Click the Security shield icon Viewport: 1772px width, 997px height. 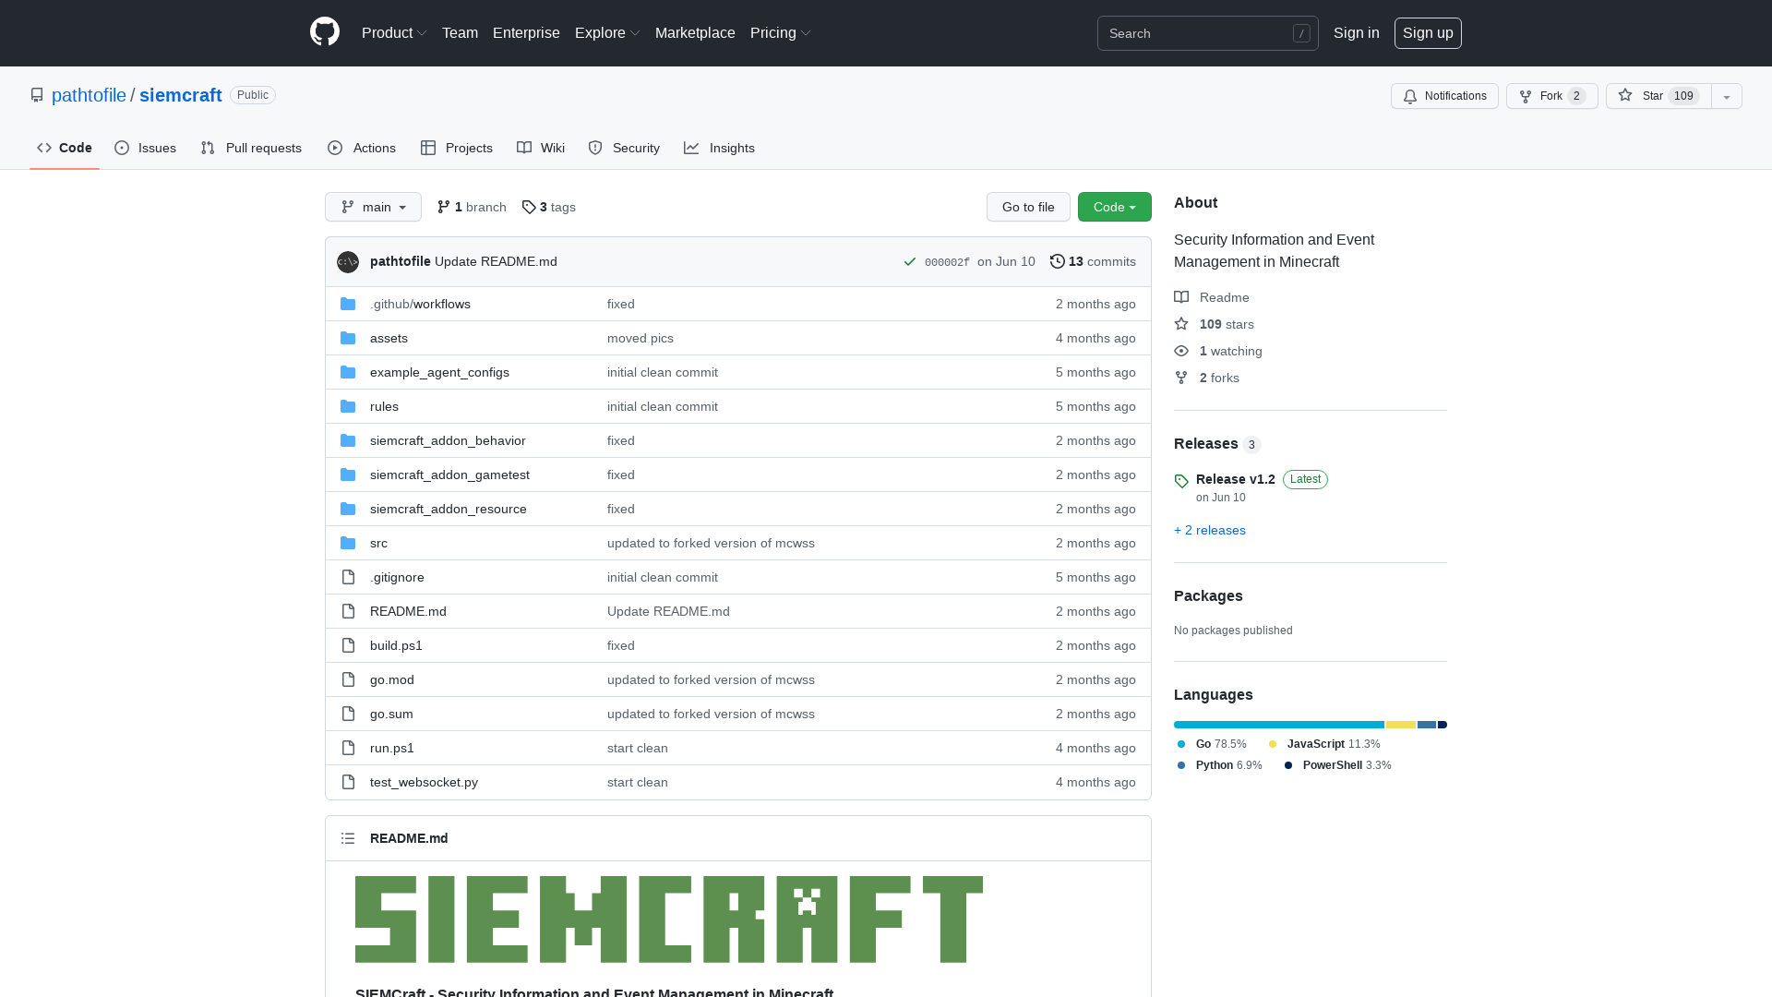[x=595, y=148]
